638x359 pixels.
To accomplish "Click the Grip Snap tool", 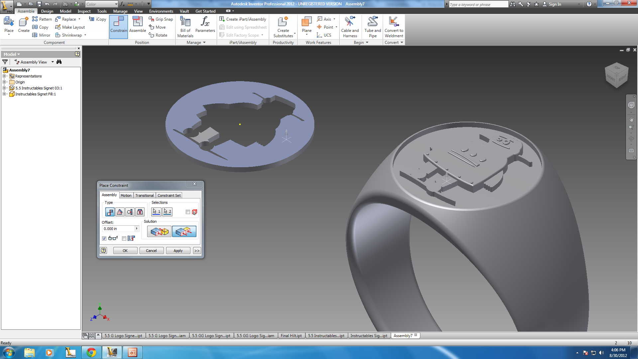I will coord(161,19).
